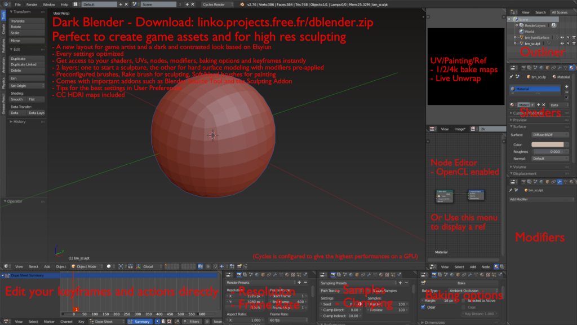Viewport: 577px width, 325px height.
Task: Open the Global orientation dropdown
Action: [152, 266]
